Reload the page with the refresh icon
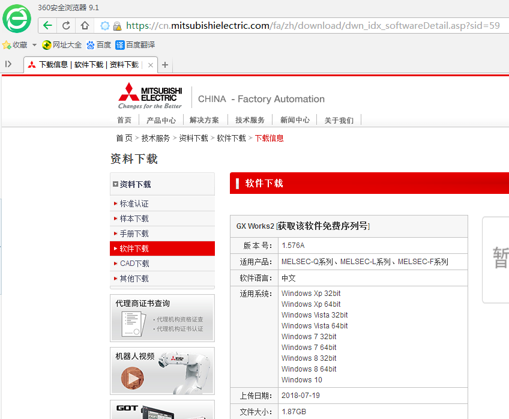 (66, 26)
